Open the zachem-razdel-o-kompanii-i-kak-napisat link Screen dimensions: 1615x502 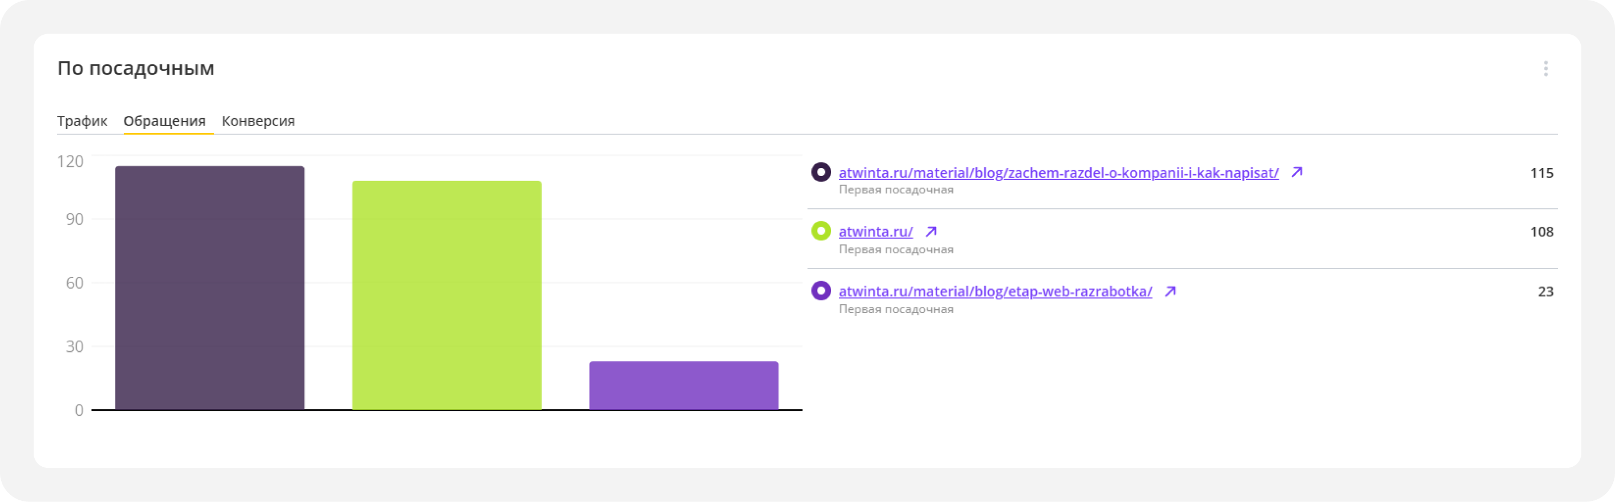(x=1058, y=173)
